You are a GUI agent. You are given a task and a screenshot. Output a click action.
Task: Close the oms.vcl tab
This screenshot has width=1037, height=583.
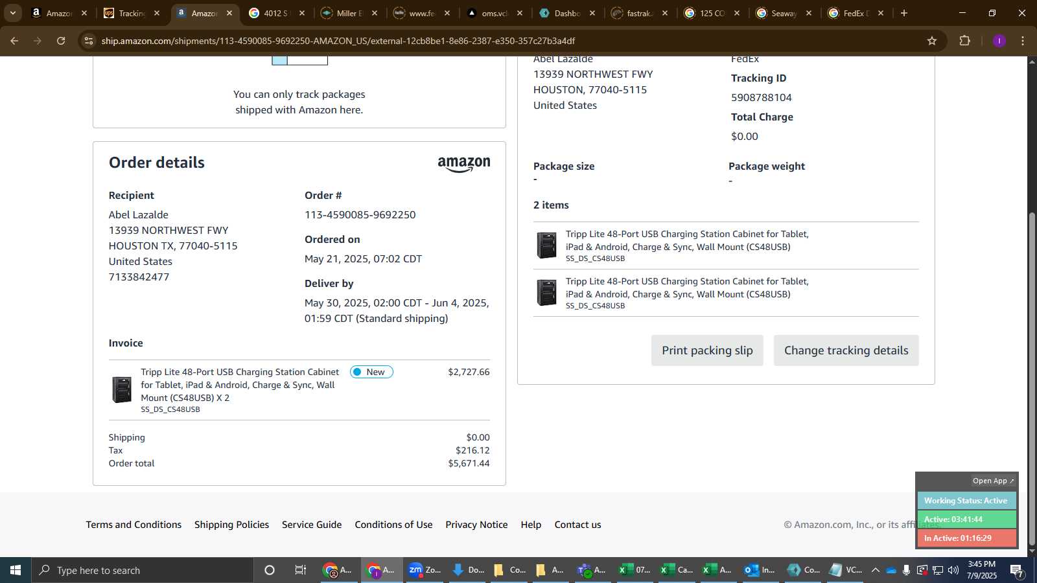click(520, 13)
